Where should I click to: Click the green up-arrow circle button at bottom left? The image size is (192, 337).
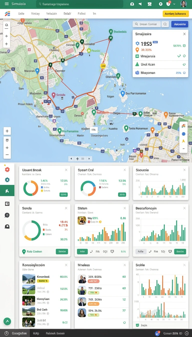7,321
